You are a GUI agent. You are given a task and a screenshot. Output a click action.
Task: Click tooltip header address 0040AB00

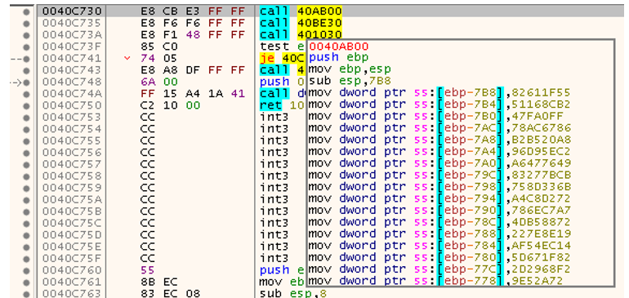[339, 47]
